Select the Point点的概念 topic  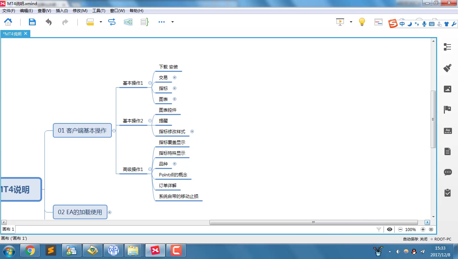click(x=173, y=175)
